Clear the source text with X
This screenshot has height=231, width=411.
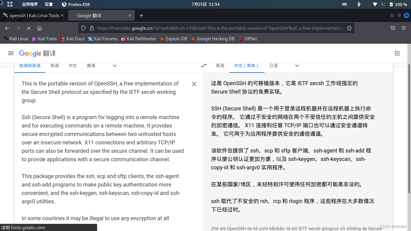pos(194,84)
